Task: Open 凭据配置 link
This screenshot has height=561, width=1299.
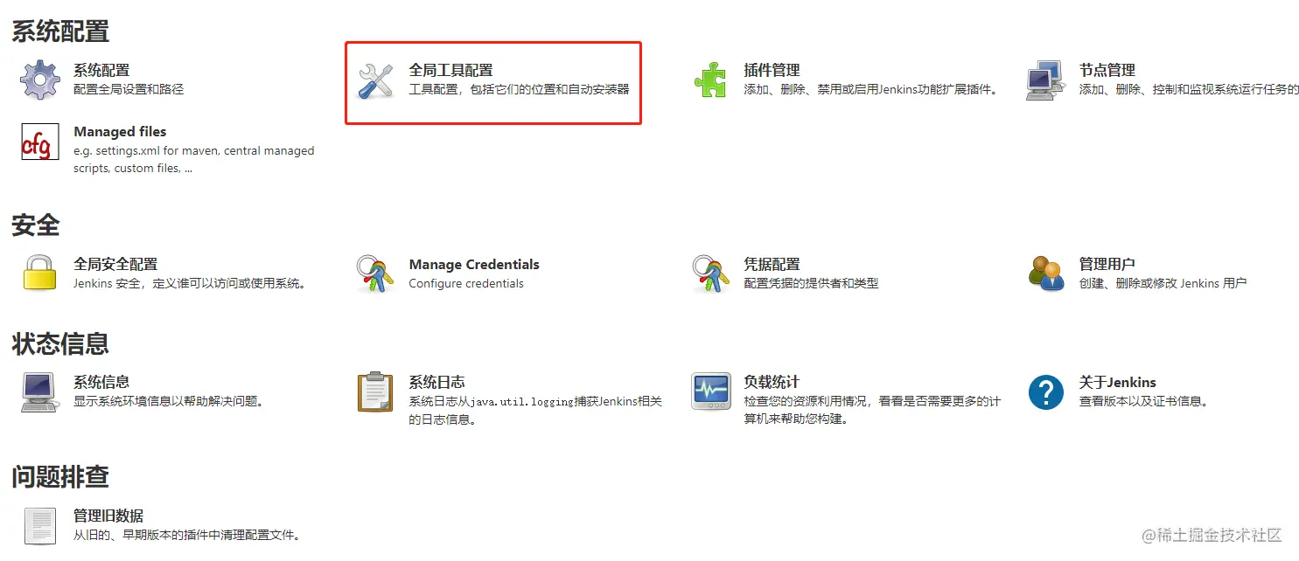Action: [x=772, y=264]
